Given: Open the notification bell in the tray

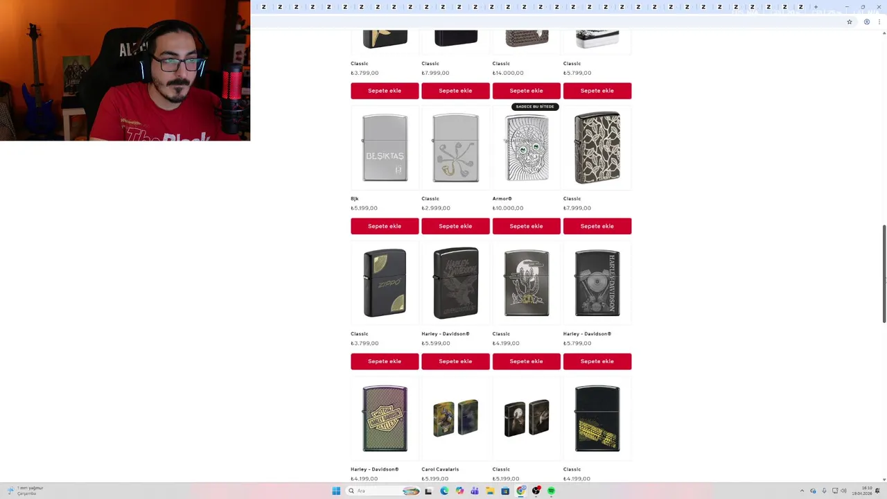Looking at the screenshot, I should pos(877,491).
